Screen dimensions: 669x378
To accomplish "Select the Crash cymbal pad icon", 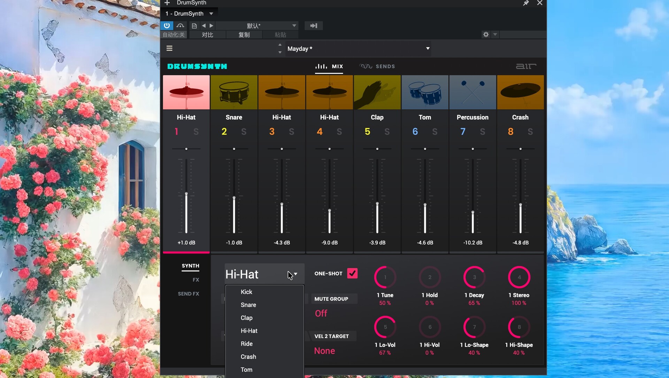I will [520, 92].
